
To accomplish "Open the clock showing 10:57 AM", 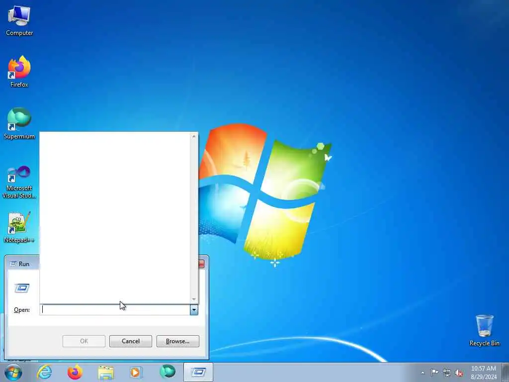I will click(484, 373).
